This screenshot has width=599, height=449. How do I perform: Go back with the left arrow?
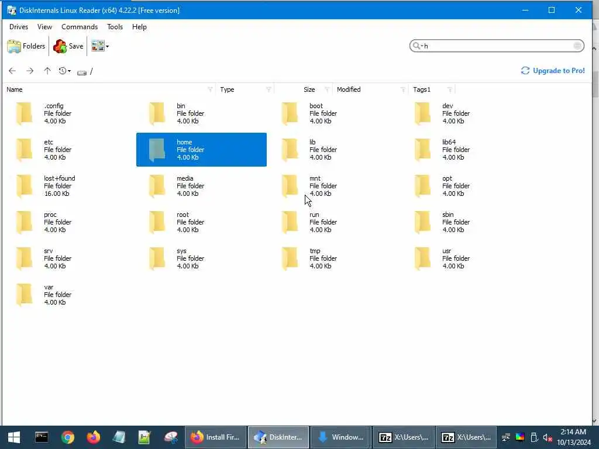12,71
